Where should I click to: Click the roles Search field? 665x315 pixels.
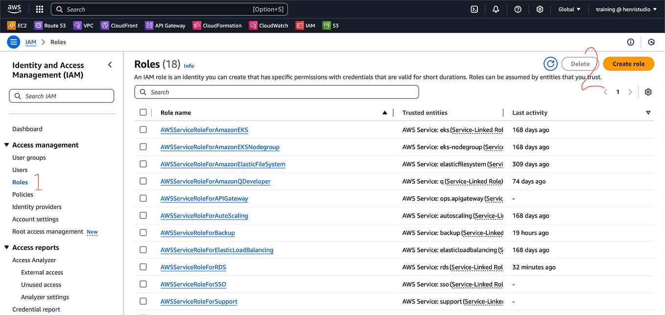(277, 92)
